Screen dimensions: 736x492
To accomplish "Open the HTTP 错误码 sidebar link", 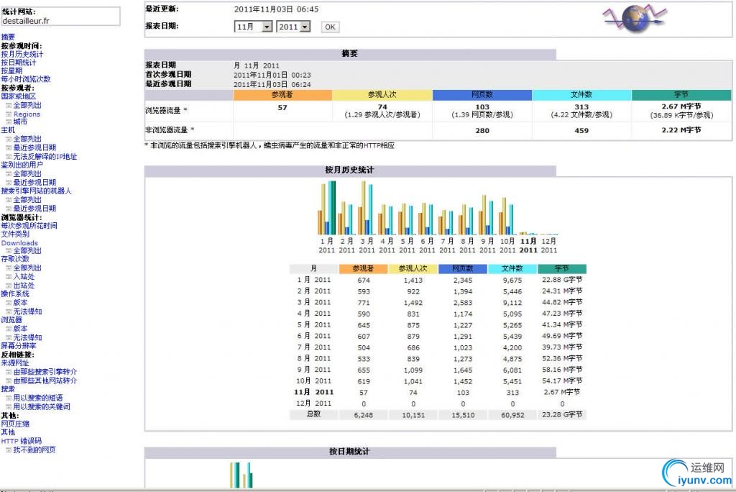I will tap(21, 441).
